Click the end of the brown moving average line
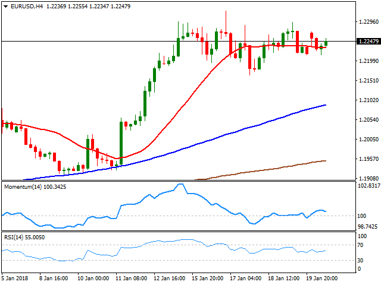381x285 pixels. point(326,161)
